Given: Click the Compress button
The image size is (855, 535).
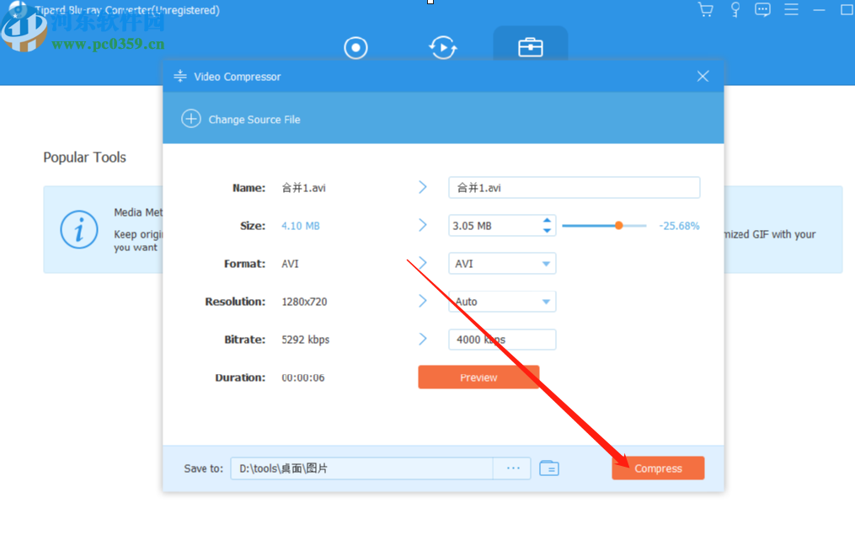Looking at the screenshot, I should pyautogui.click(x=658, y=468).
